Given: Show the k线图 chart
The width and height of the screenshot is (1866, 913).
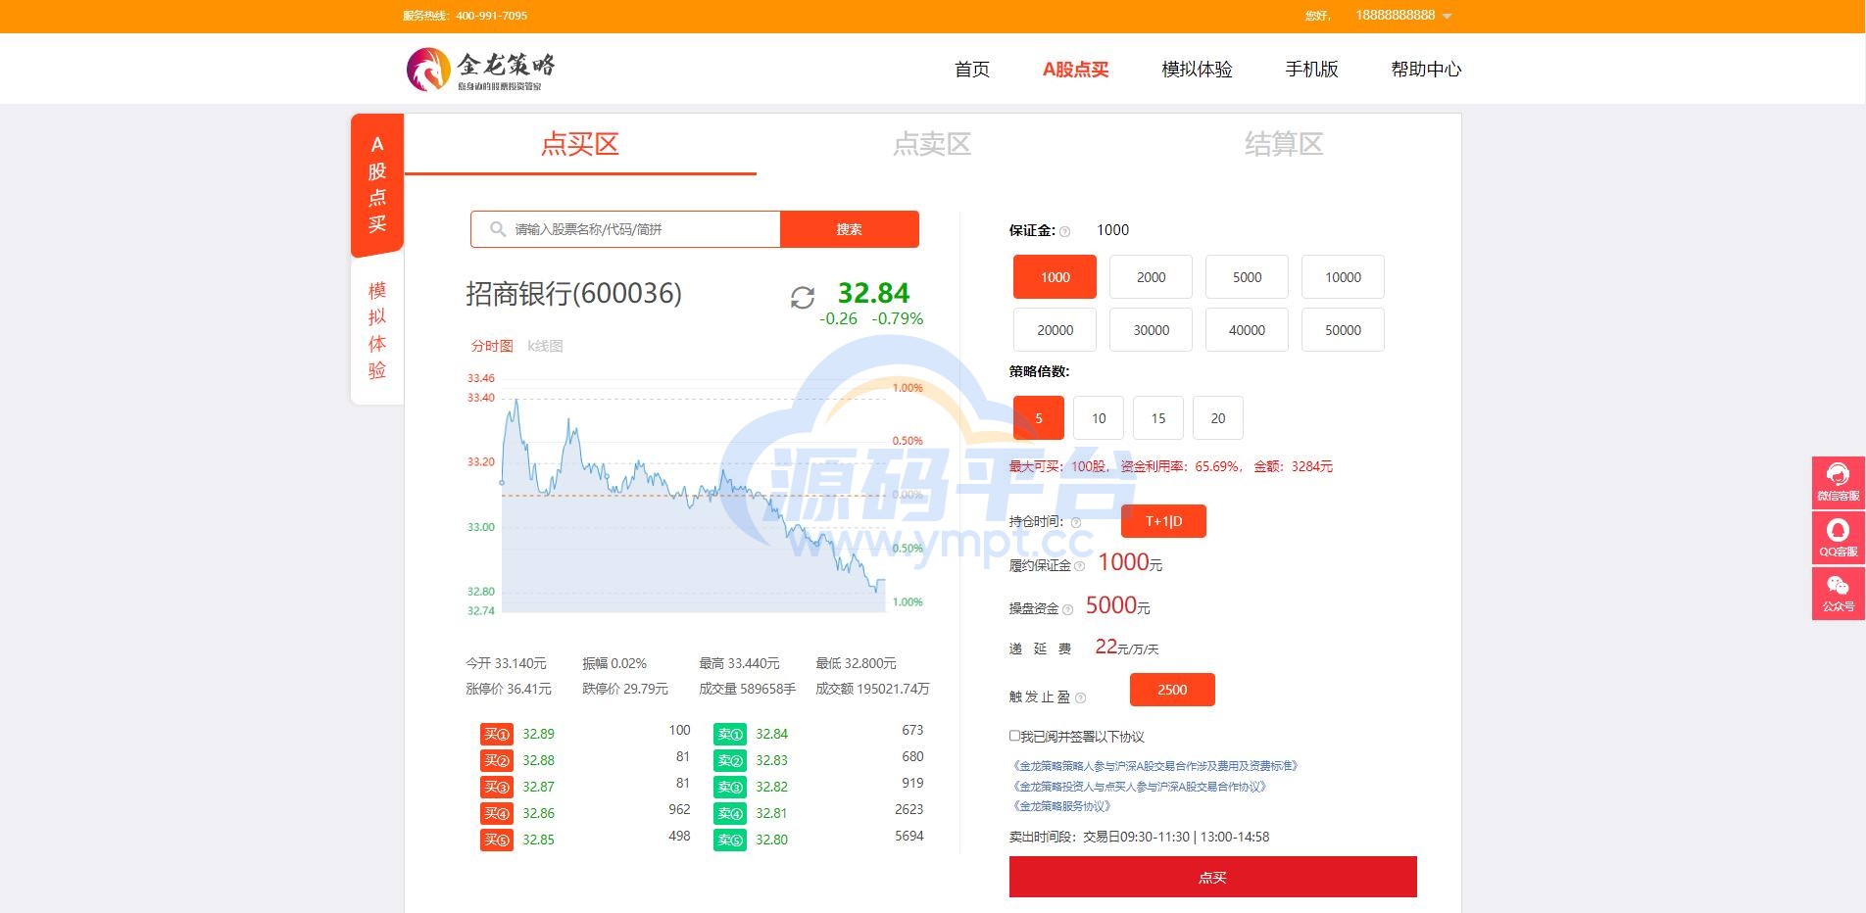Looking at the screenshot, I should [545, 346].
